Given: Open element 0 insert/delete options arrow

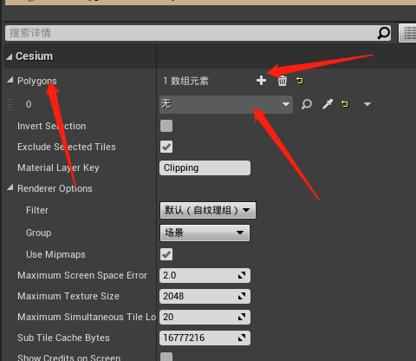Looking at the screenshot, I should click(367, 104).
